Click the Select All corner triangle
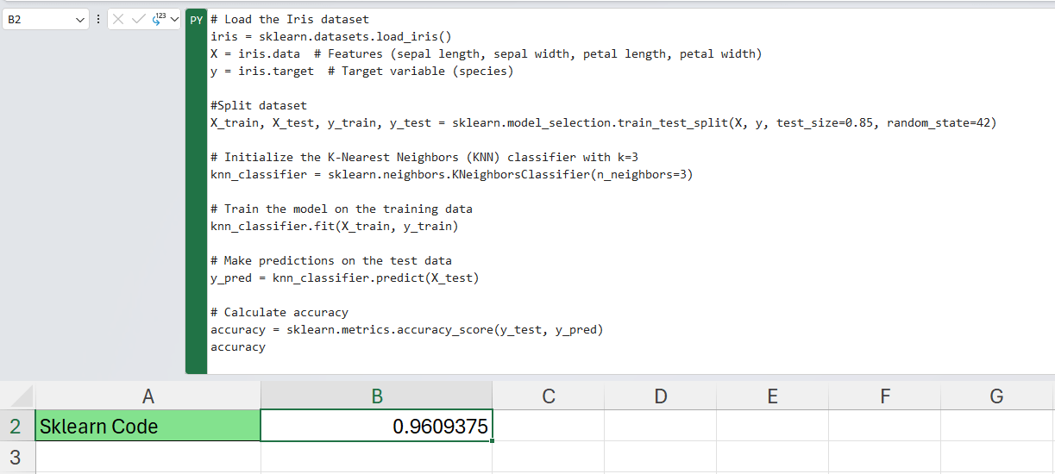The width and height of the screenshot is (1055, 474). coord(22,397)
